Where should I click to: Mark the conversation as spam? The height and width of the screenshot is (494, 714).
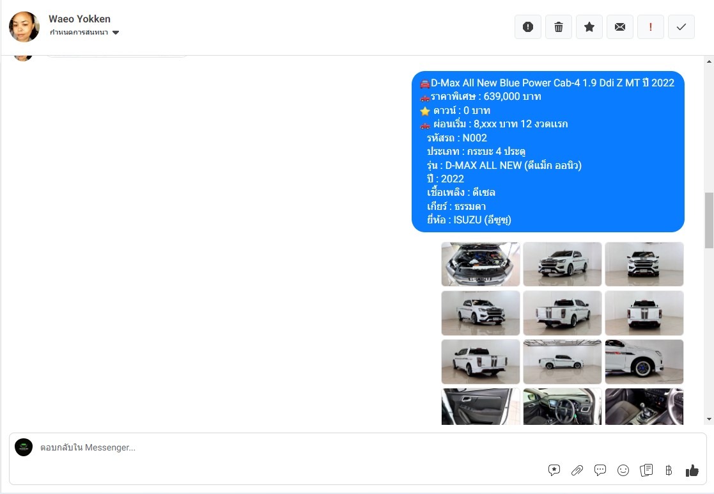528,27
